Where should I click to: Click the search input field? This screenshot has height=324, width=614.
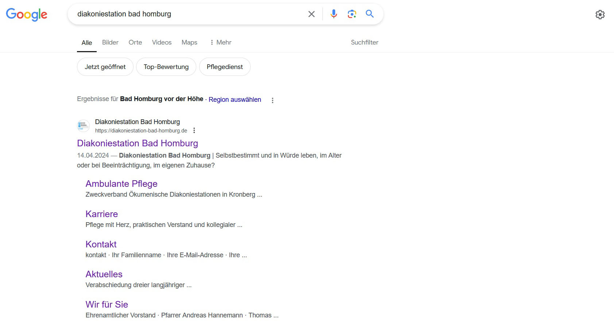[x=190, y=14]
